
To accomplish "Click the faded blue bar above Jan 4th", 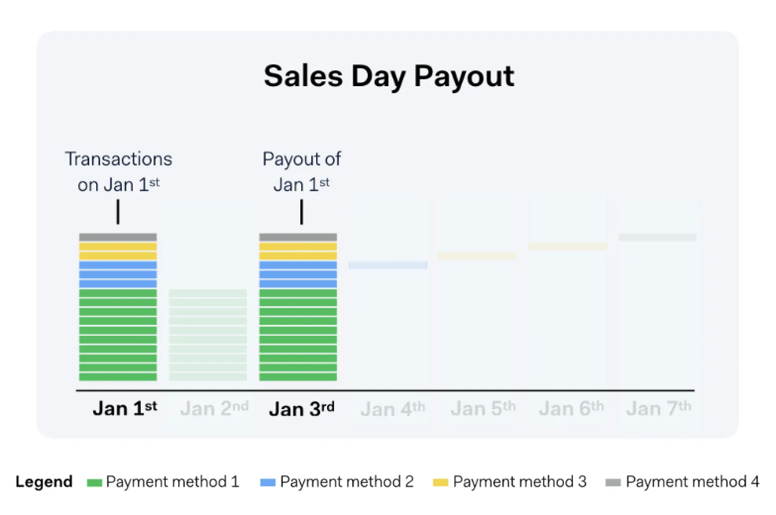I will tap(388, 265).
